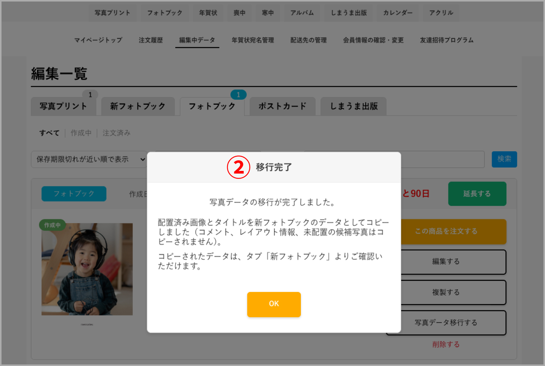Go to 注文履歴 order history
Viewport: 545px width, 366px height.
pyautogui.click(x=151, y=40)
